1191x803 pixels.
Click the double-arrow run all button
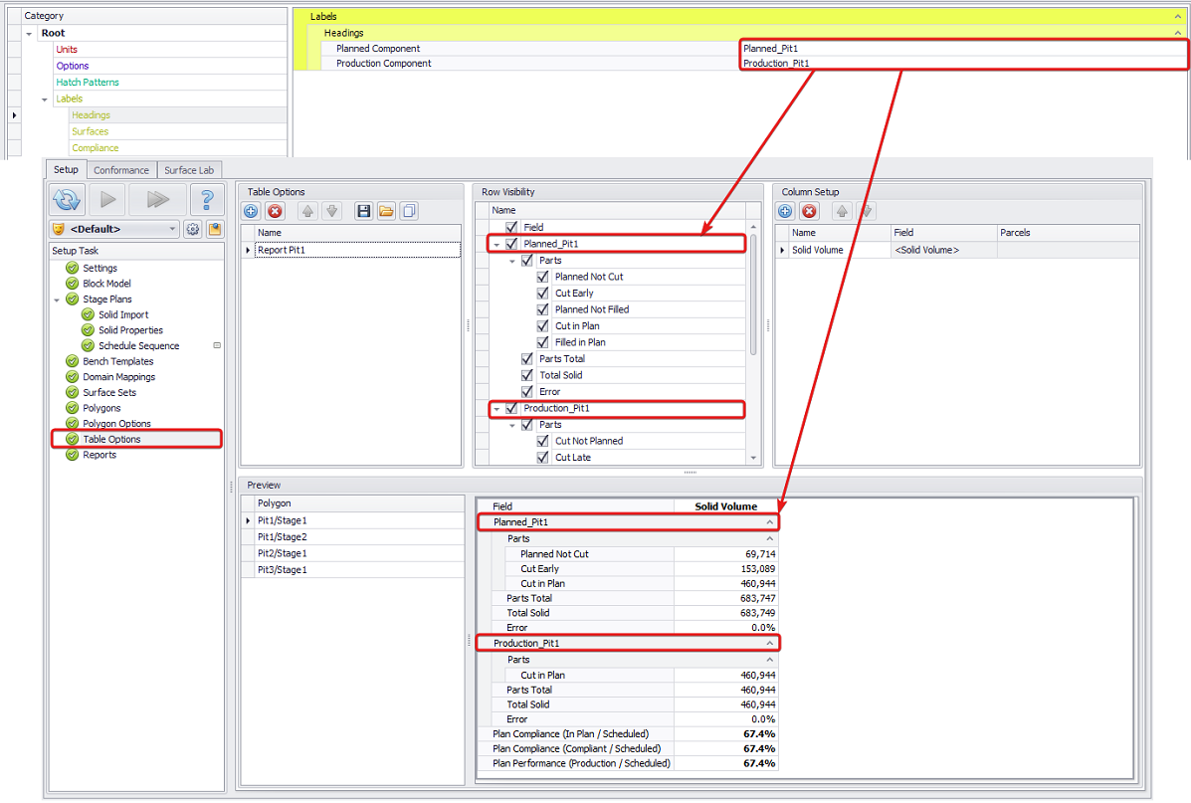[156, 200]
